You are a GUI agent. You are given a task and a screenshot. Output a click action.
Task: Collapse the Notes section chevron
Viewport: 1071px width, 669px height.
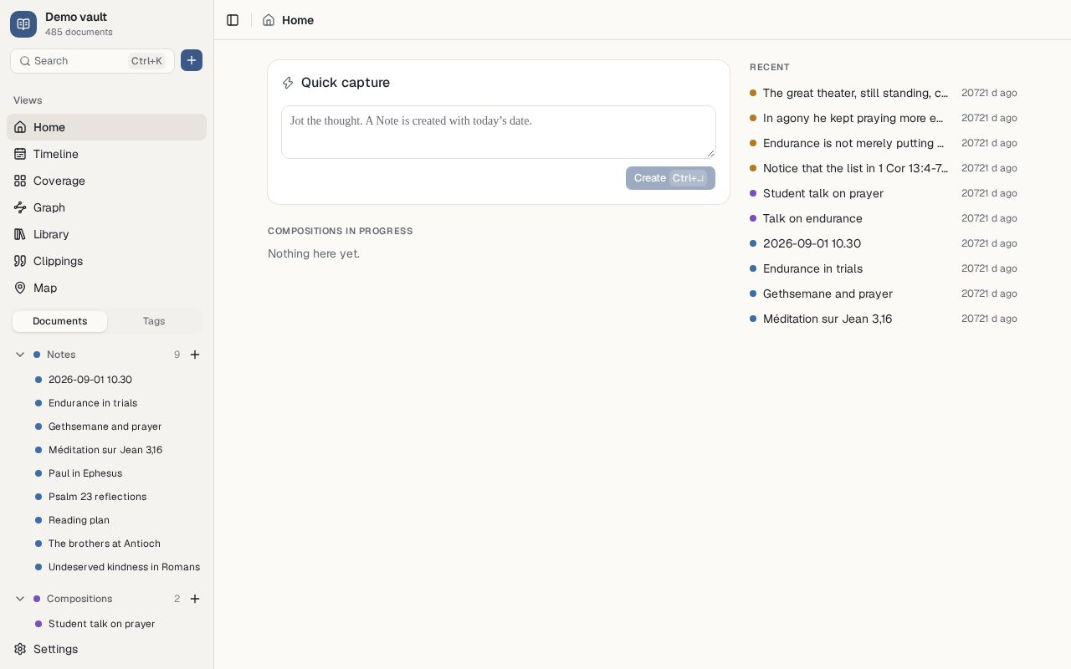[x=20, y=355]
